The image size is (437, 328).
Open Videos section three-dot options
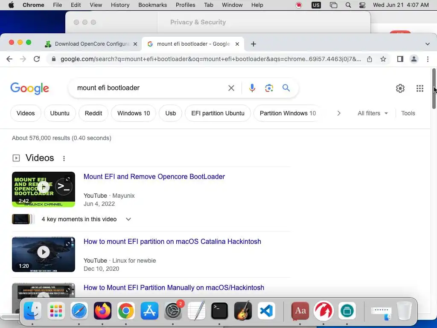click(64, 158)
